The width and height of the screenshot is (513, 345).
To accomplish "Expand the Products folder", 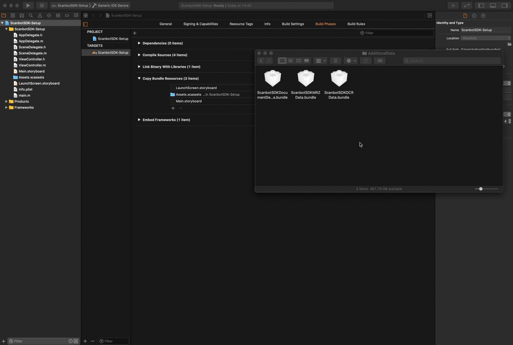I will tap(6, 101).
